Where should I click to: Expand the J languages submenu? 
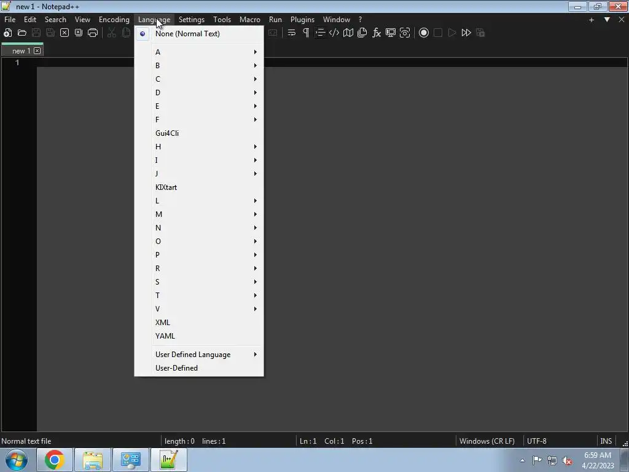pos(199,174)
